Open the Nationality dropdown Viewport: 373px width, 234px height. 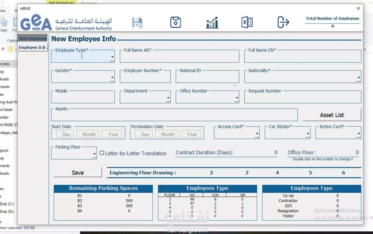coord(358,77)
